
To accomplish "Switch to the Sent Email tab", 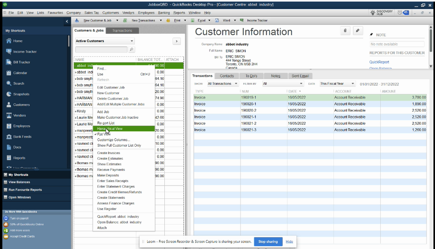I will (300, 76).
